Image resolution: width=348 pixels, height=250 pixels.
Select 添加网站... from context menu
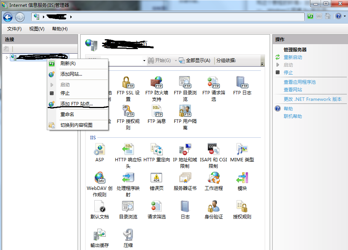[78, 74]
